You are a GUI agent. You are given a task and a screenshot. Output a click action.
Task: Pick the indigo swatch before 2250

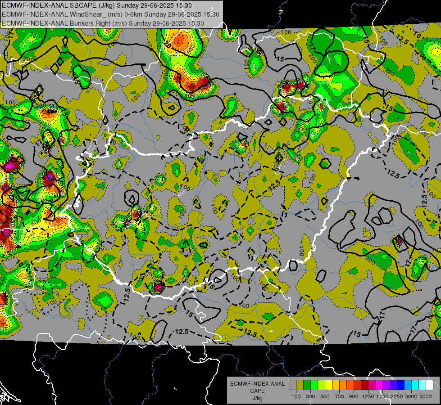pyautogui.click(x=393, y=385)
